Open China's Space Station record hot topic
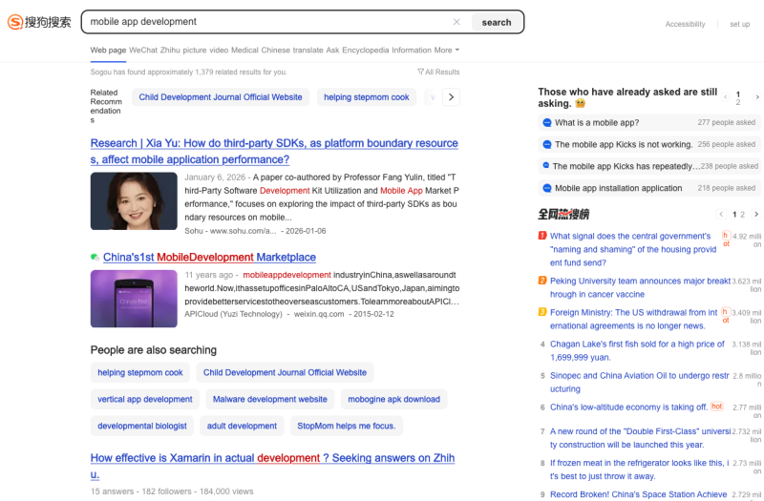 pyautogui.click(x=638, y=494)
